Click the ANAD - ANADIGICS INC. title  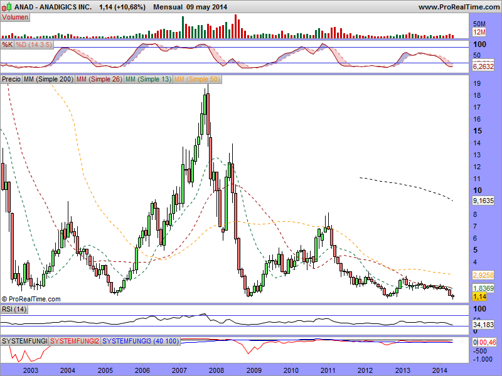click(47, 7)
